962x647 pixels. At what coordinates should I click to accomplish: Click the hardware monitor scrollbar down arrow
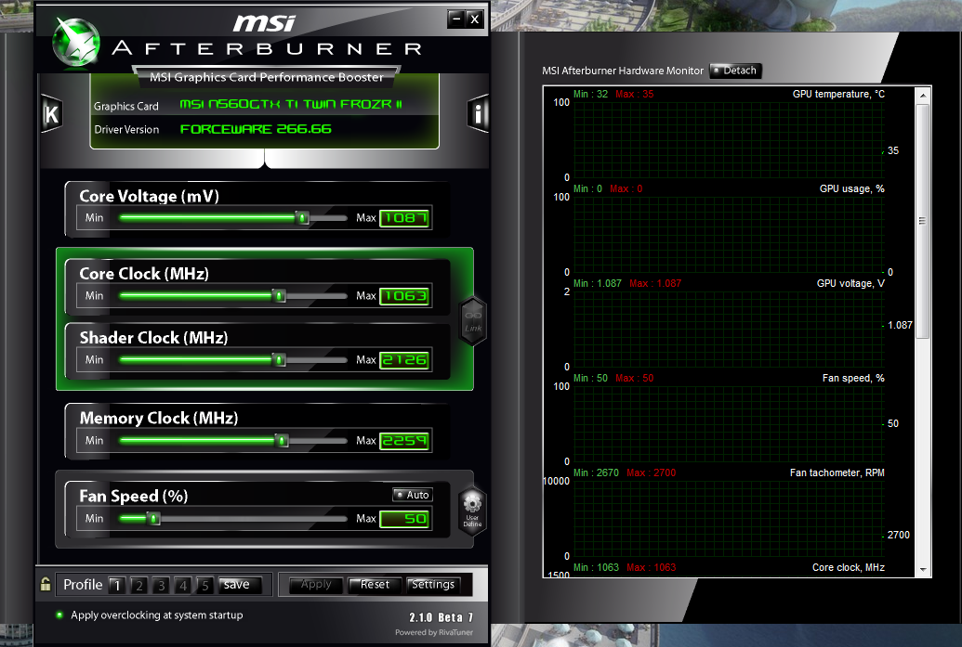tap(922, 568)
